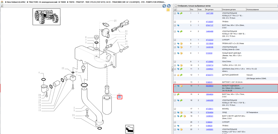
Task: Click callout 25 on the diagram
Action: [x=115, y=21]
